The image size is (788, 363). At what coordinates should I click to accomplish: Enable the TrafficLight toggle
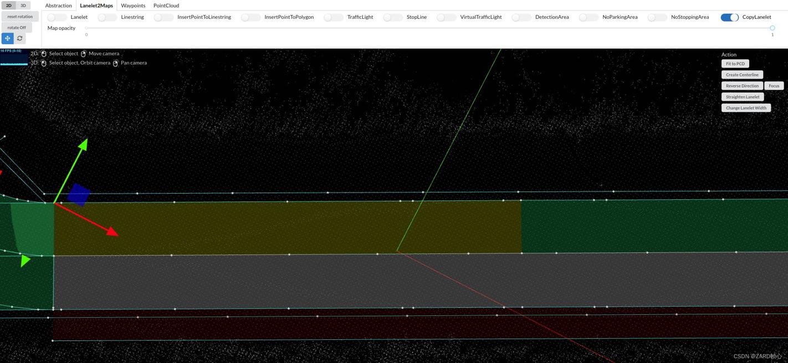[x=333, y=17]
